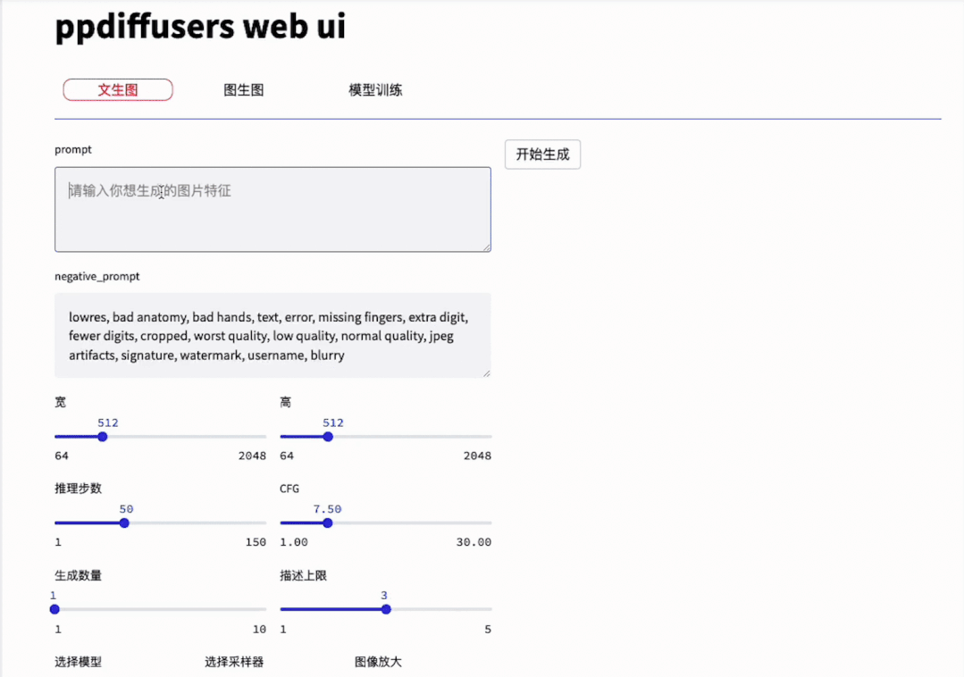Click the negative_prompt text area

(272, 335)
